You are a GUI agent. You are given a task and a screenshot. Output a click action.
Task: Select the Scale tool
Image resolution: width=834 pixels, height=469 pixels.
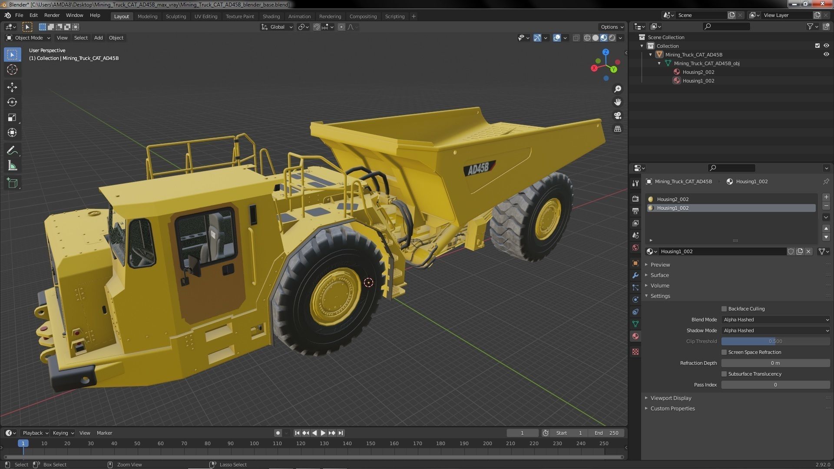[12, 118]
